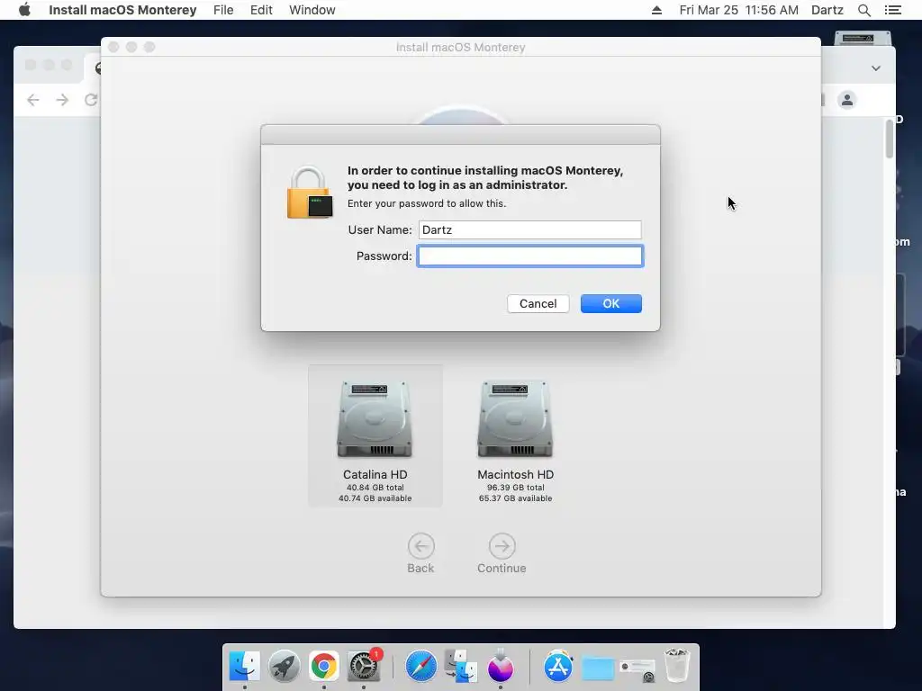Open the Edit menu
Viewport: 922px width, 691px height.
tap(261, 10)
